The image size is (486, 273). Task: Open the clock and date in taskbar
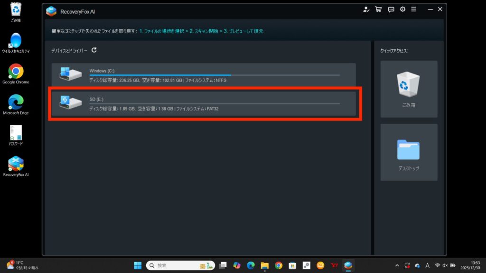pyautogui.click(x=475, y=265)
